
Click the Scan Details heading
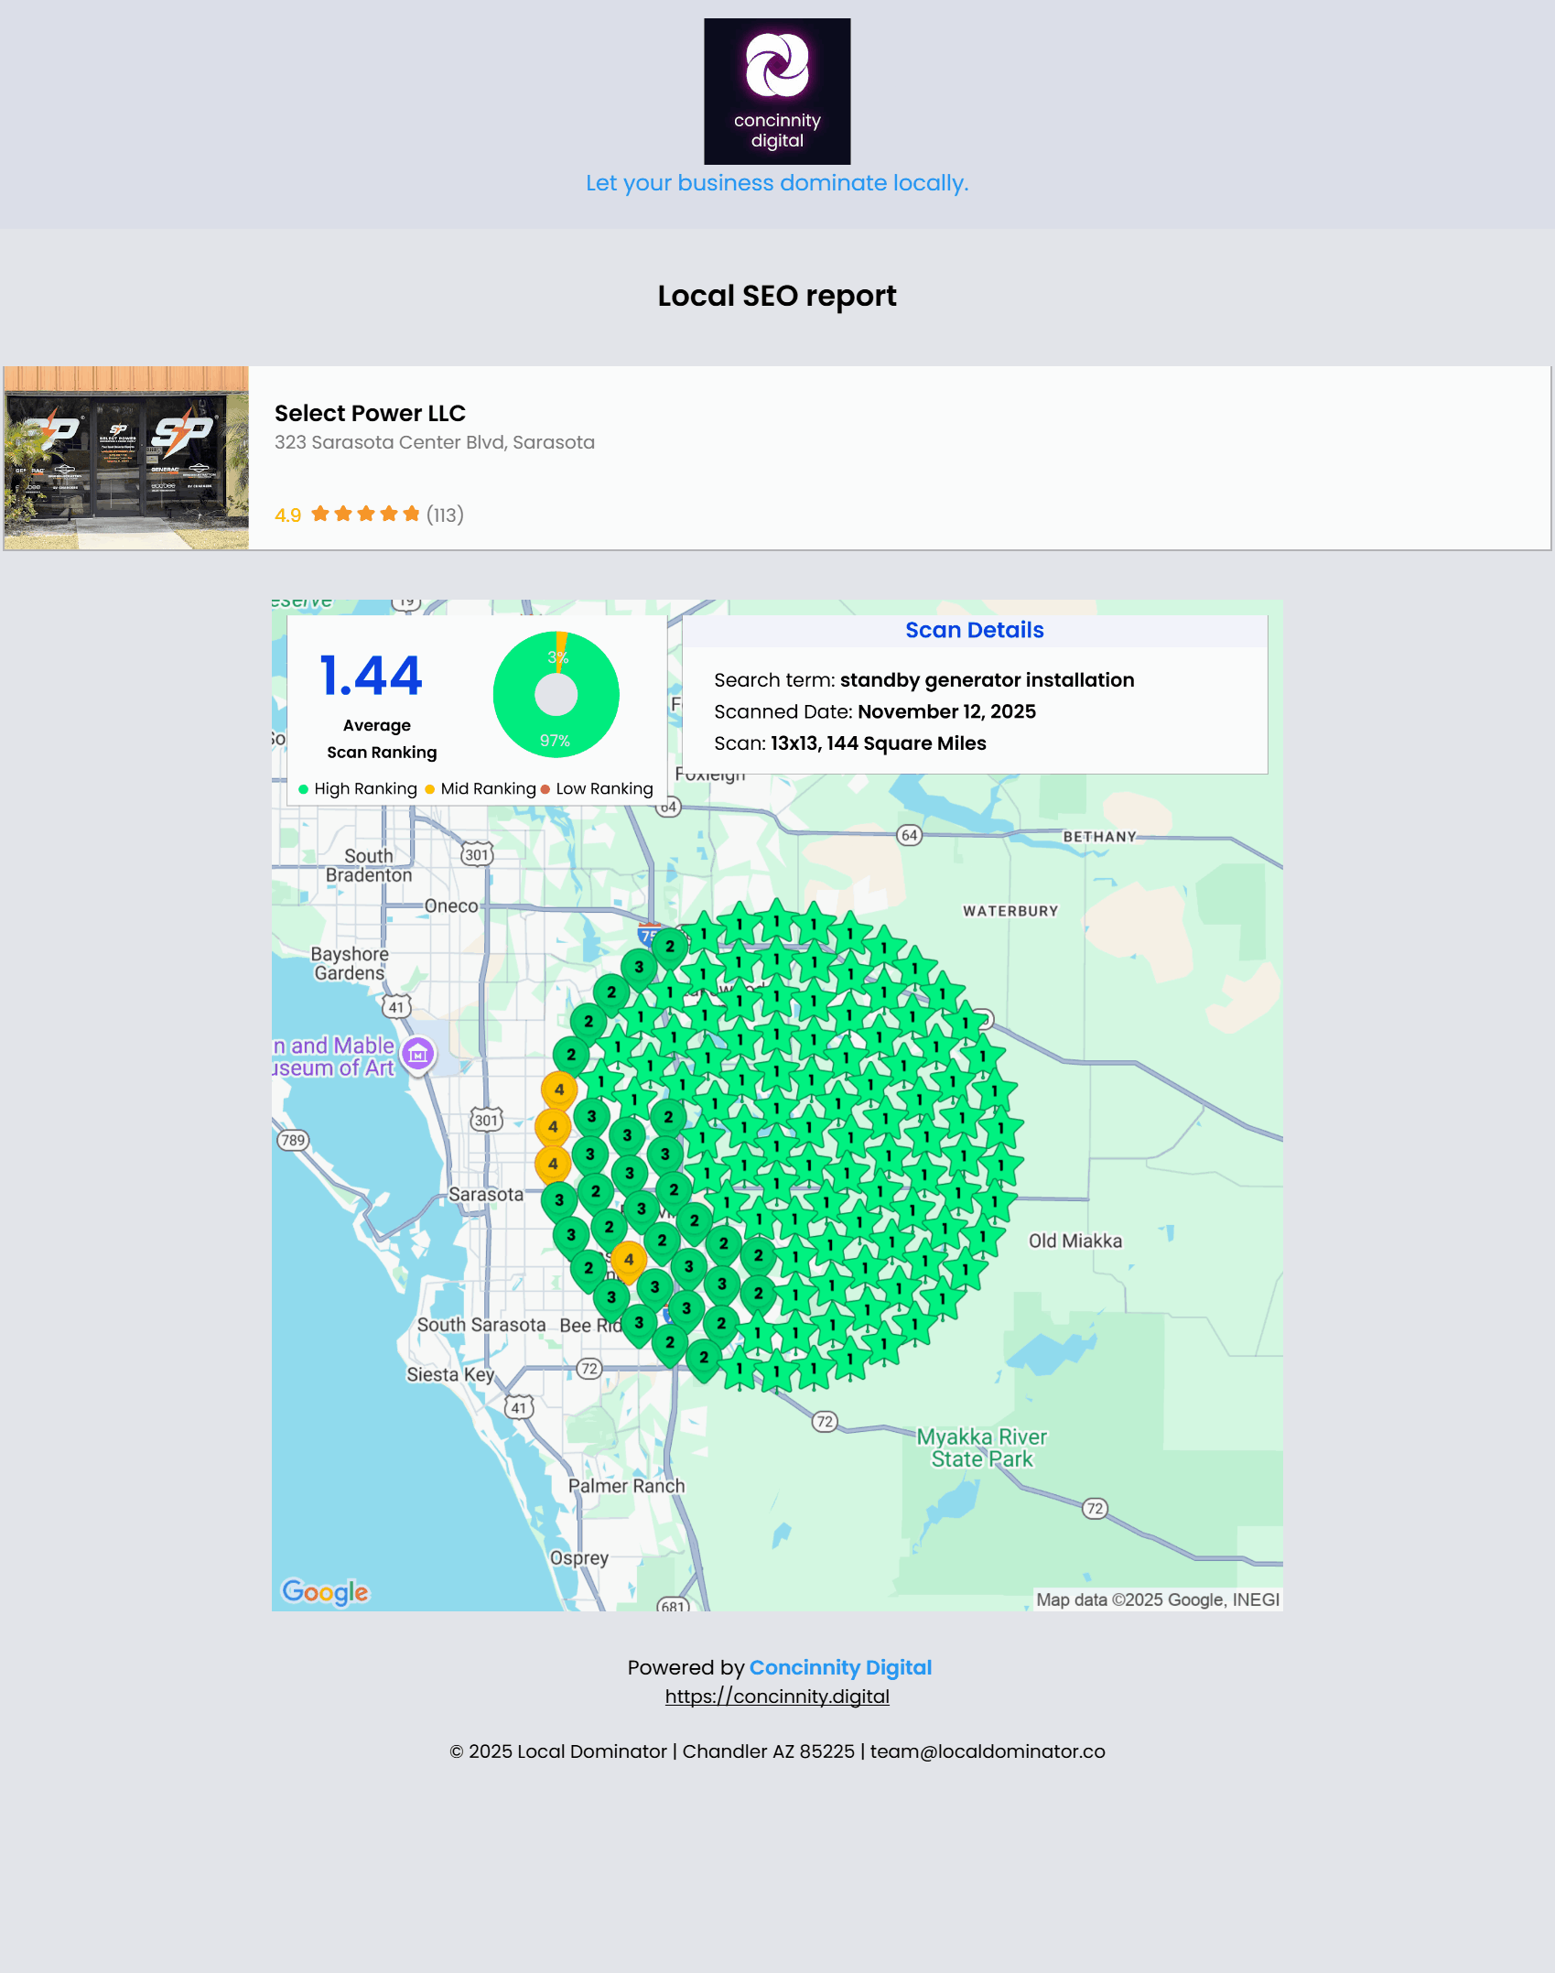tap(975, 630)
